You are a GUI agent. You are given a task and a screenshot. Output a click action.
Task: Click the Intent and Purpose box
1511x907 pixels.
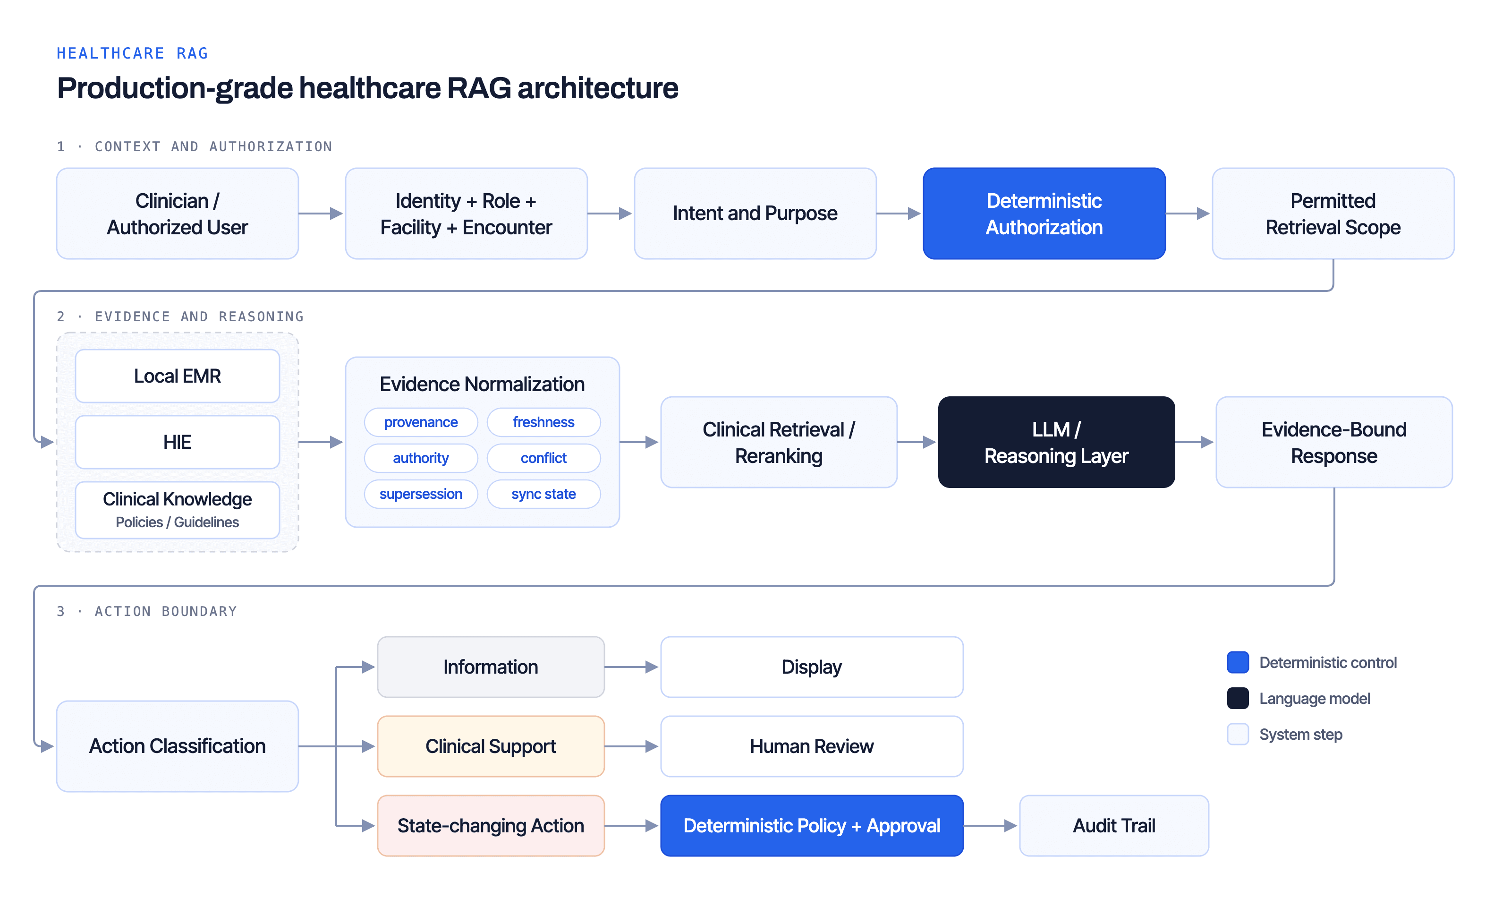click(755, 214)
